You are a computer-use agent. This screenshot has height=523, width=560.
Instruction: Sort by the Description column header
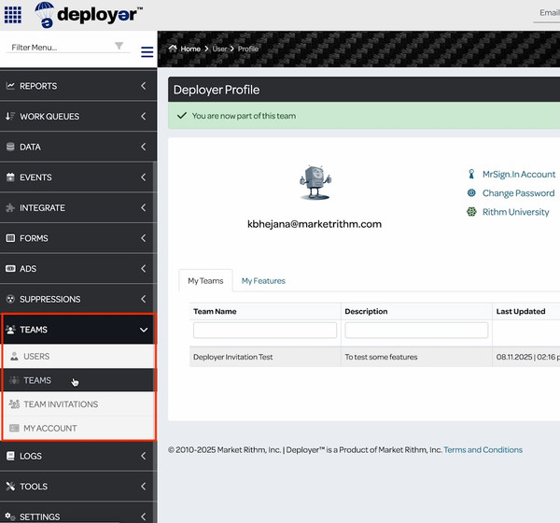click(x=366, y=311)
